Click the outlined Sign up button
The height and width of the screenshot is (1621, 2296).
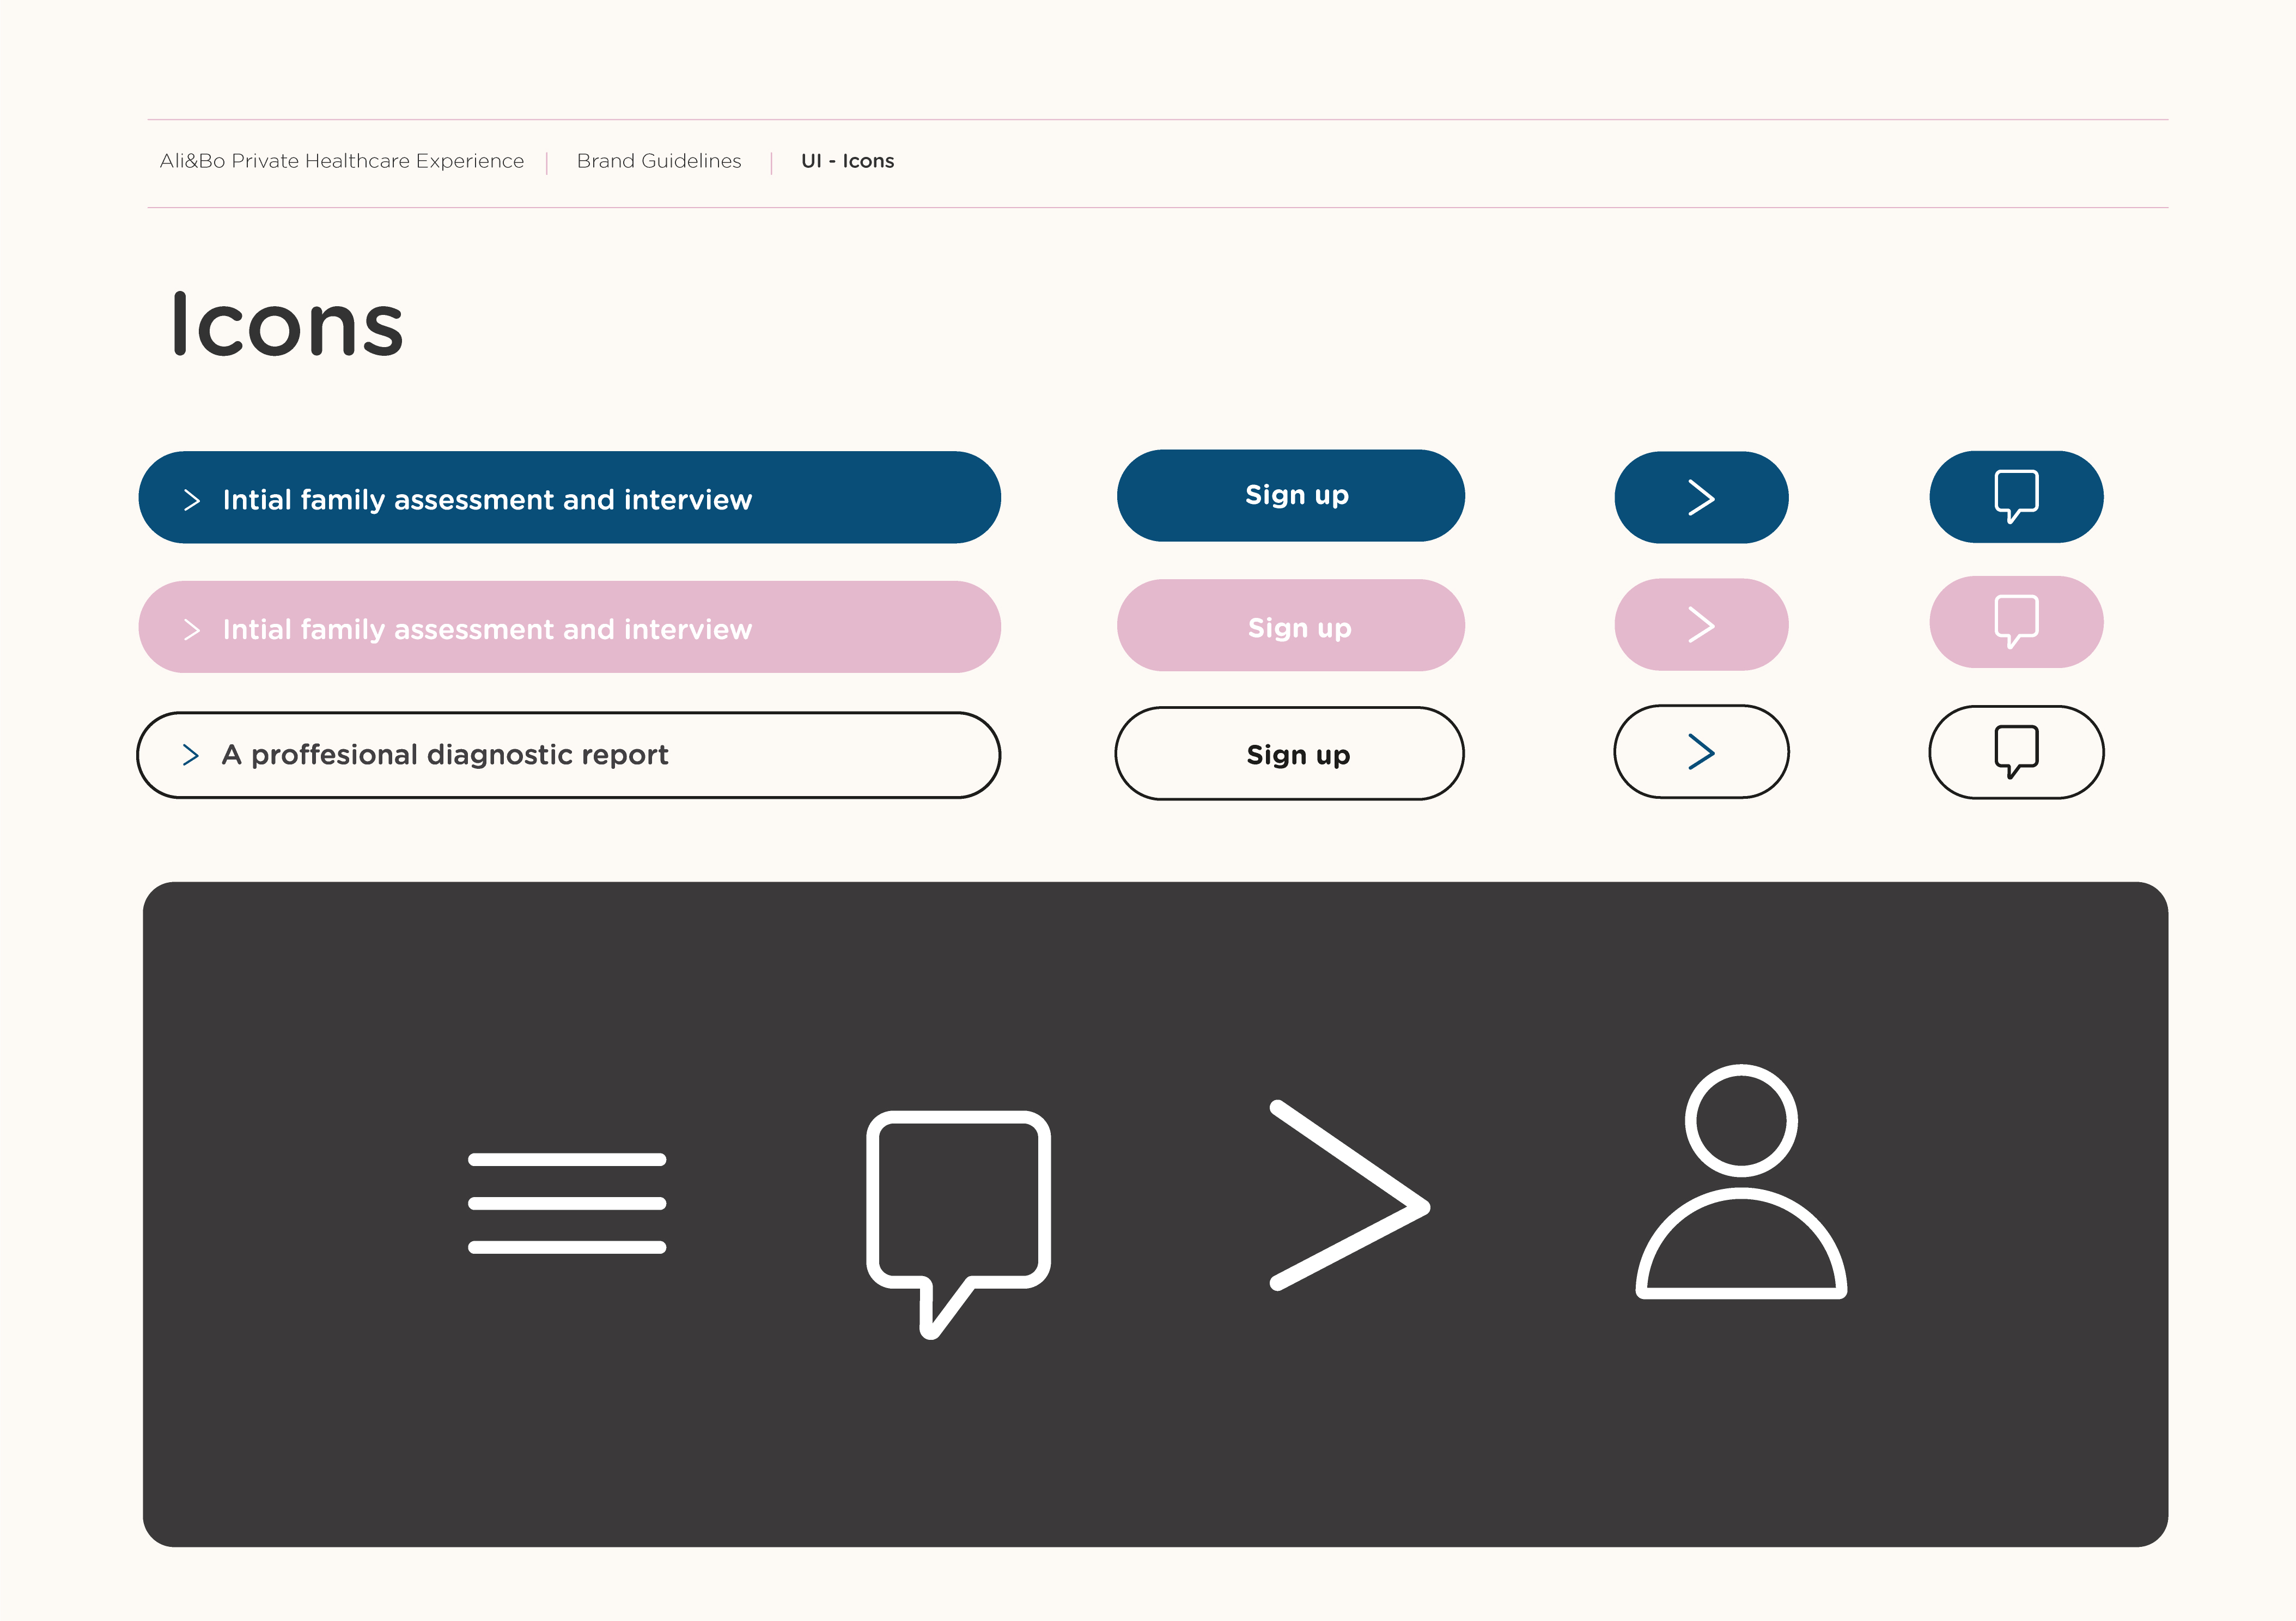tap(1290, 754)
